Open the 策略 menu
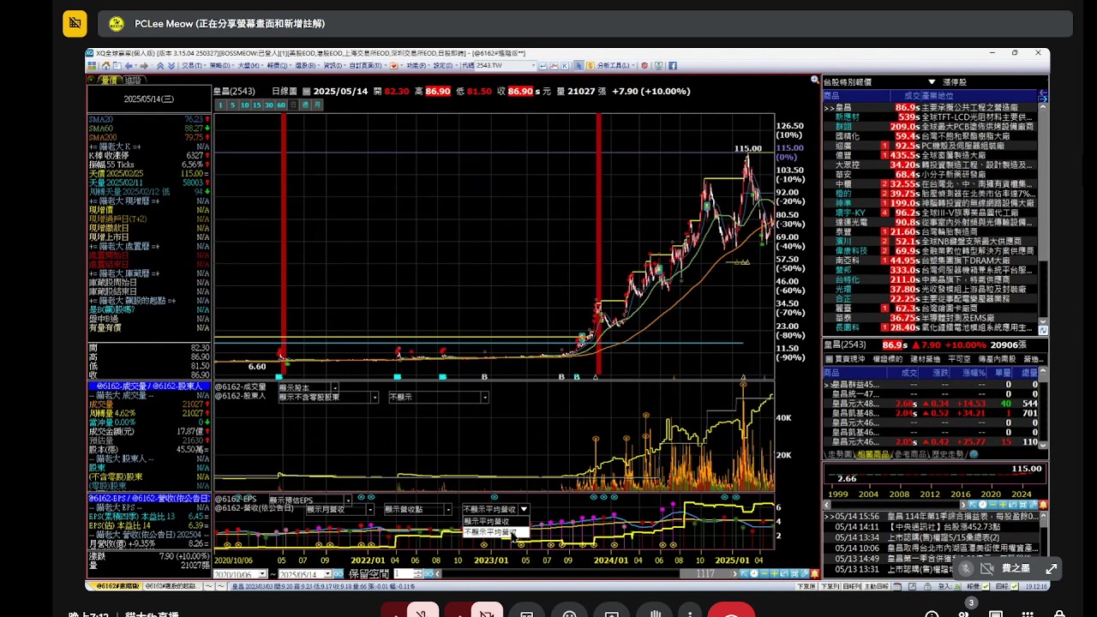 [221, 65]
